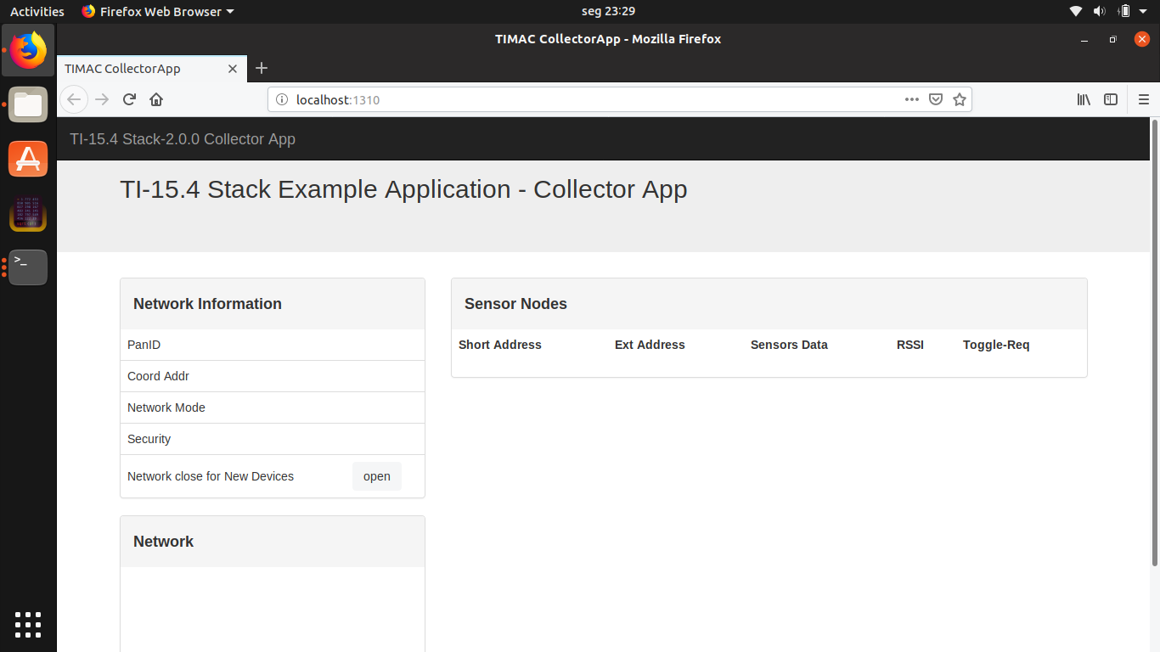The height and width of the screenshot is (652, 1160).
Task: Open the Firefox hamburger menu
Action: click(1144, 99)
